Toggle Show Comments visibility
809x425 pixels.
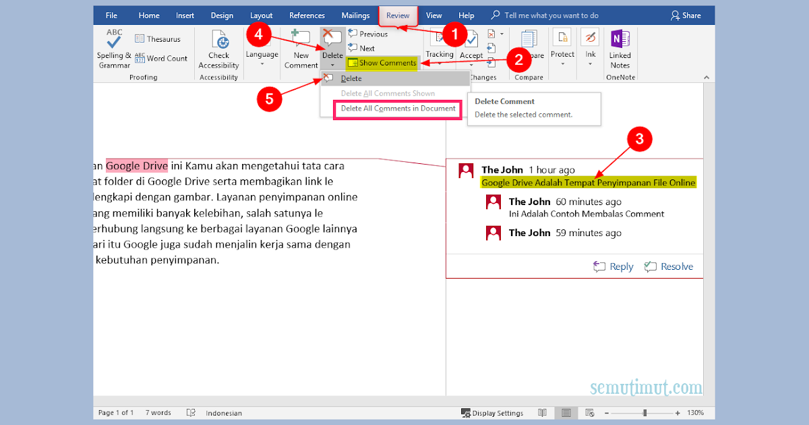pyautogui.click(x=382, y=63)
